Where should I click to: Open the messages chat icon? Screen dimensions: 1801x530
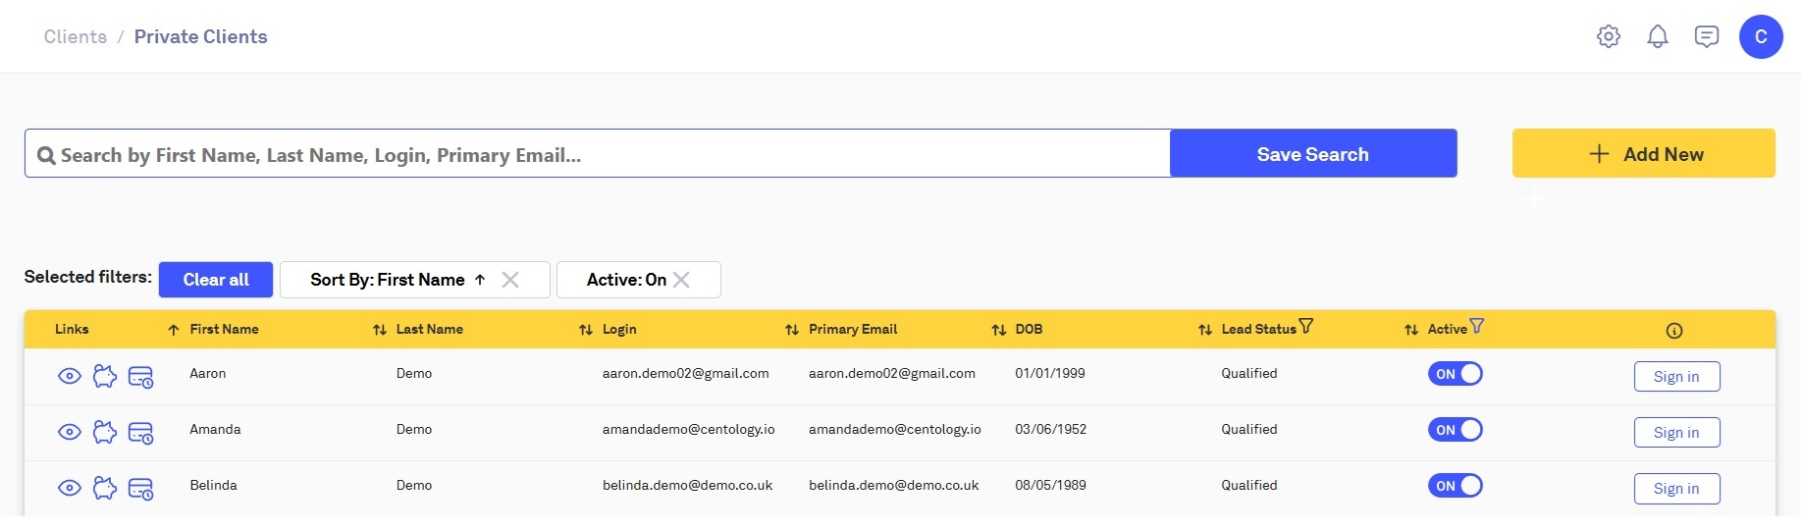pyautogui.click(x=1707, y=36)
